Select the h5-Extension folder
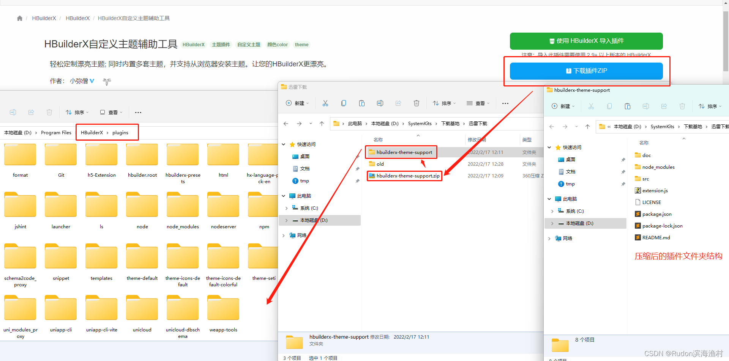 pyautogui.click(x=101, y=160)
